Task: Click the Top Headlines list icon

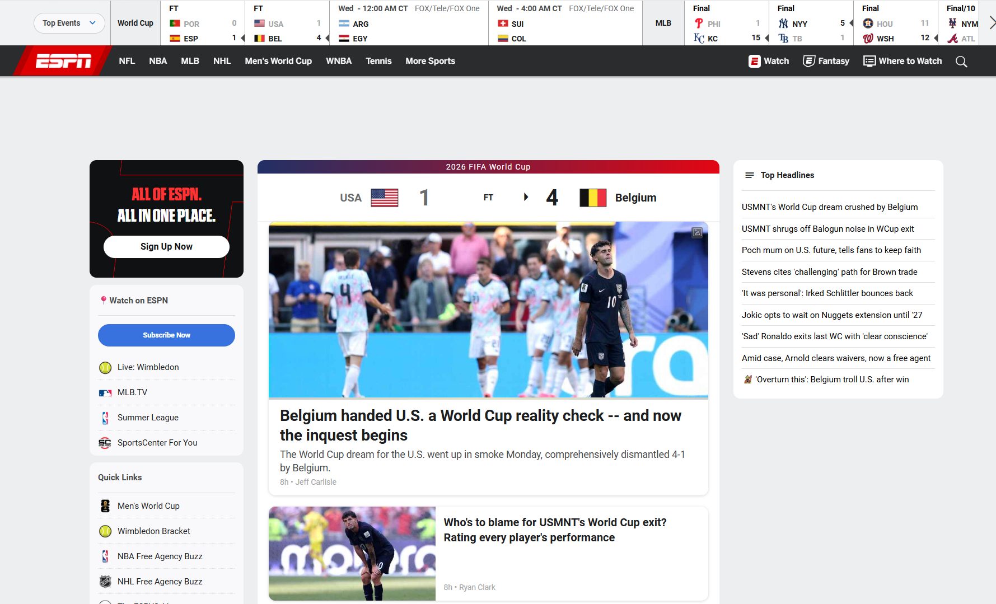Action: click(750, 175)
